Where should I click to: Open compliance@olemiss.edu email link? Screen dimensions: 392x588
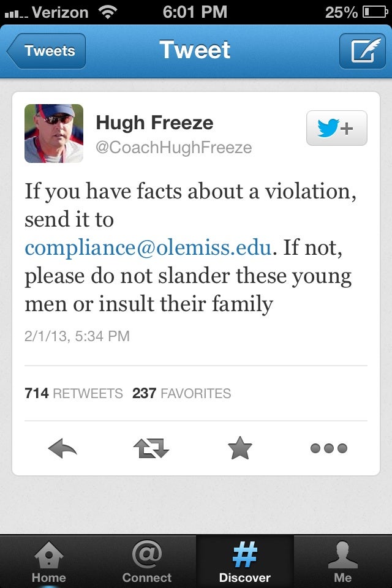tap(148, 248)
